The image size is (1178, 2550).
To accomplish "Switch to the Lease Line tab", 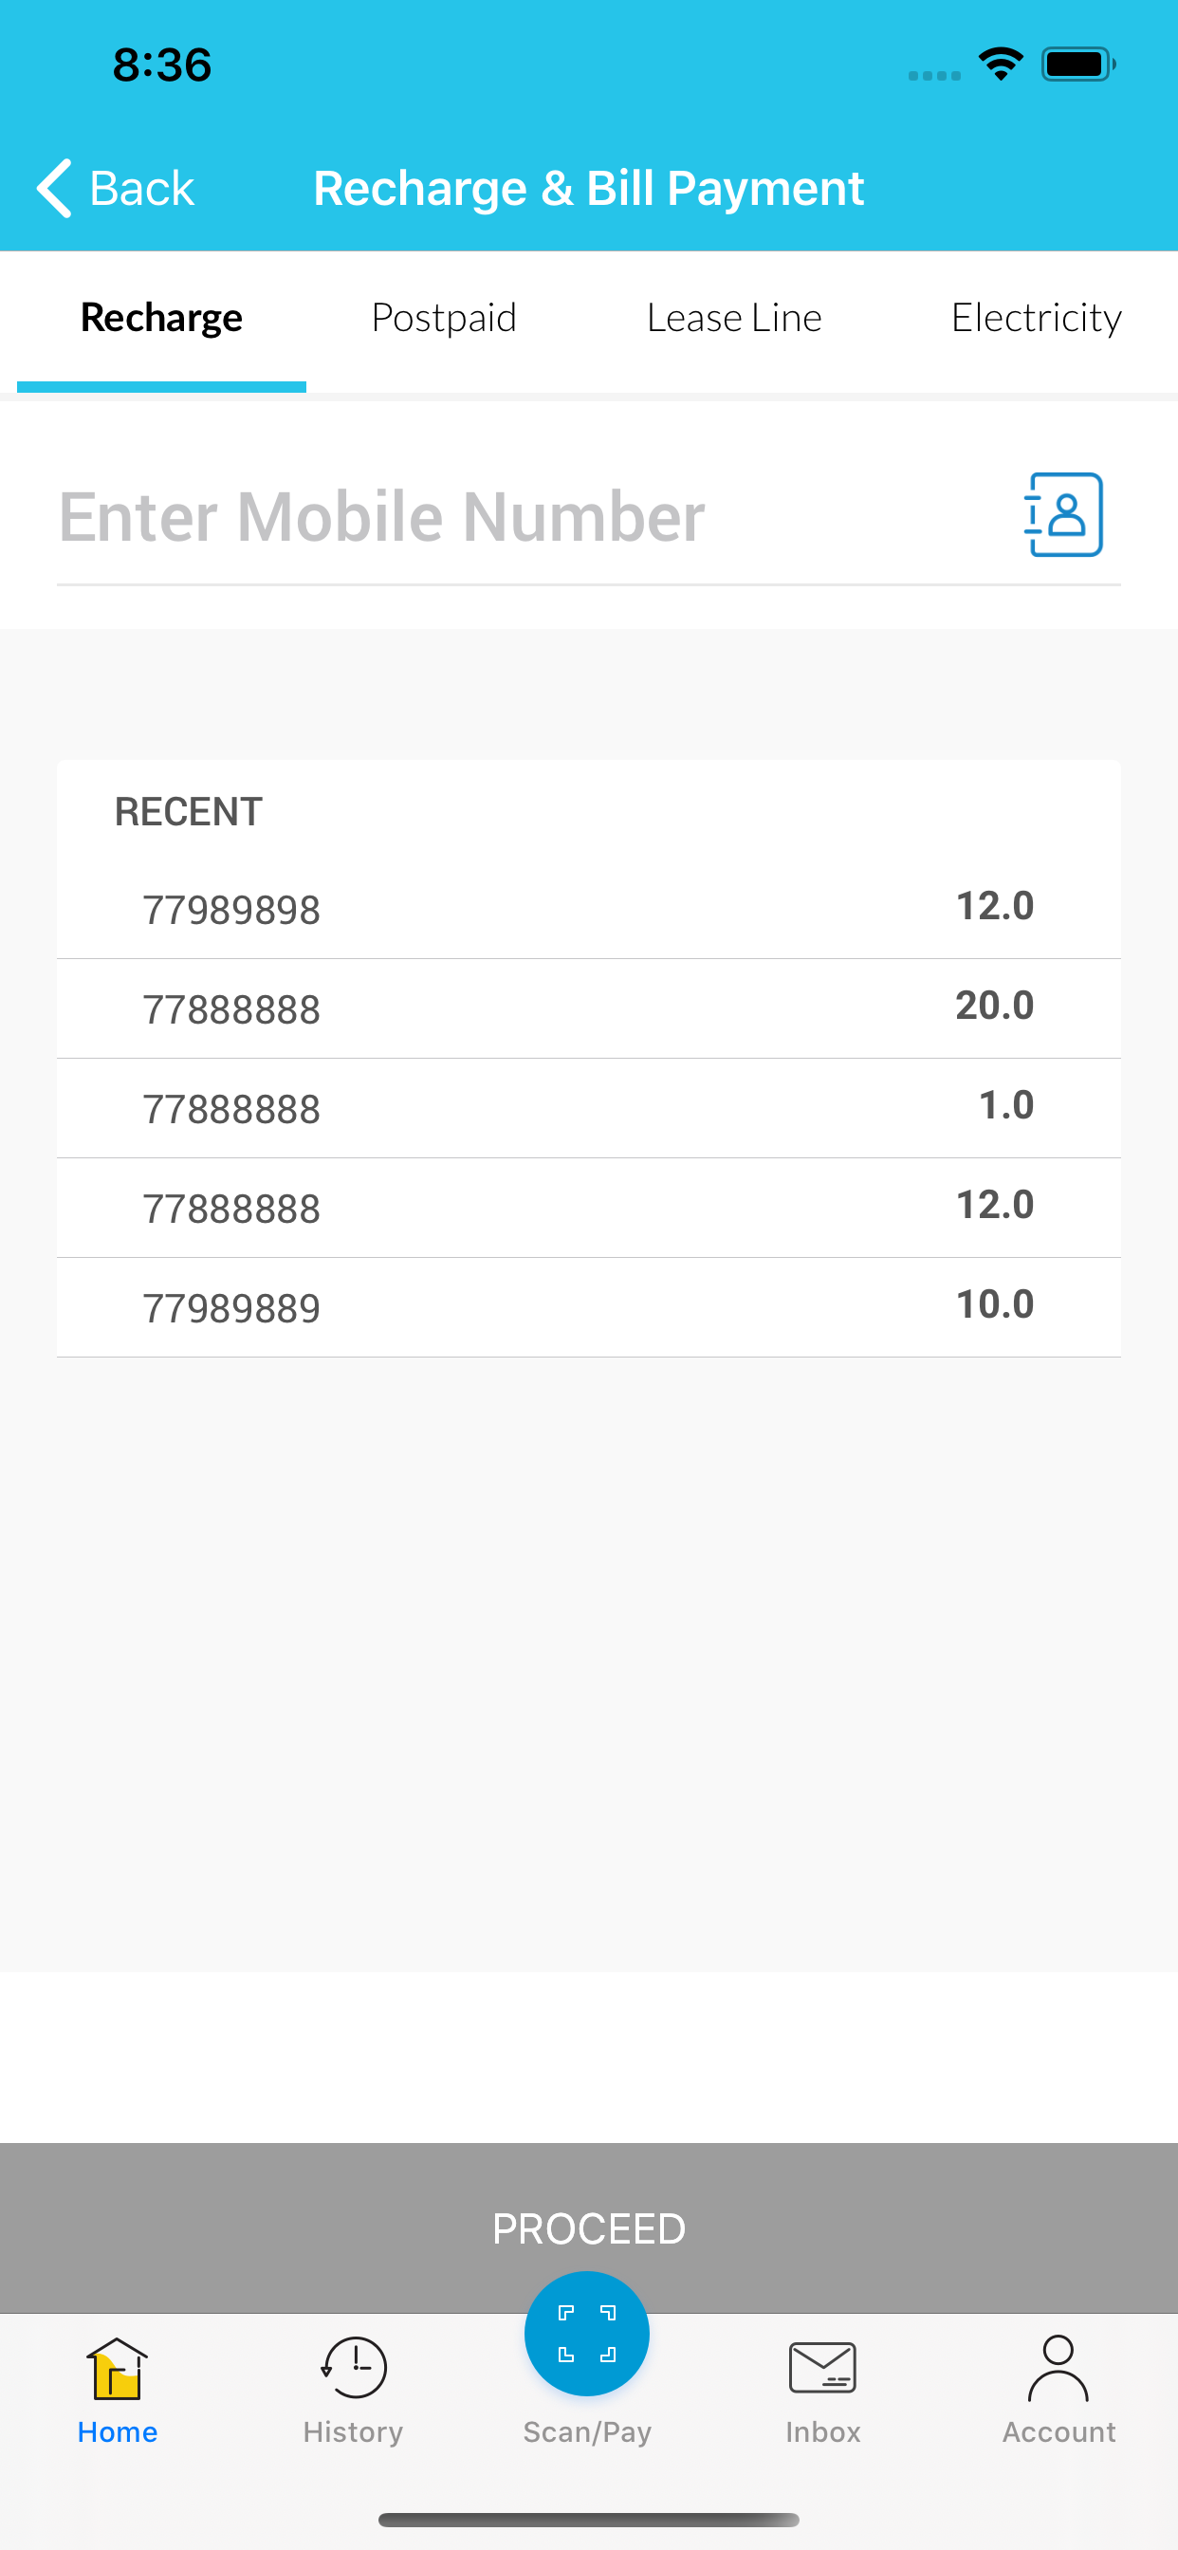I will (733, 318).
